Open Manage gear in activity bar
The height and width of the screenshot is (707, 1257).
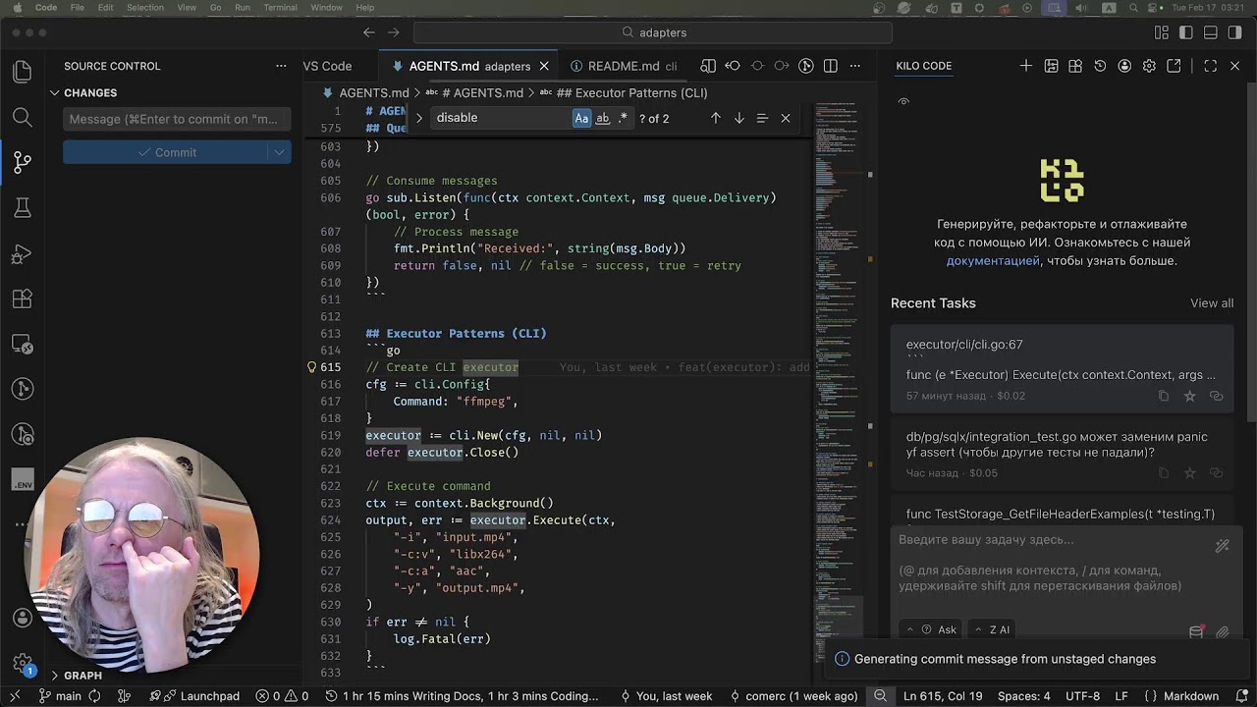click(22, 663)
